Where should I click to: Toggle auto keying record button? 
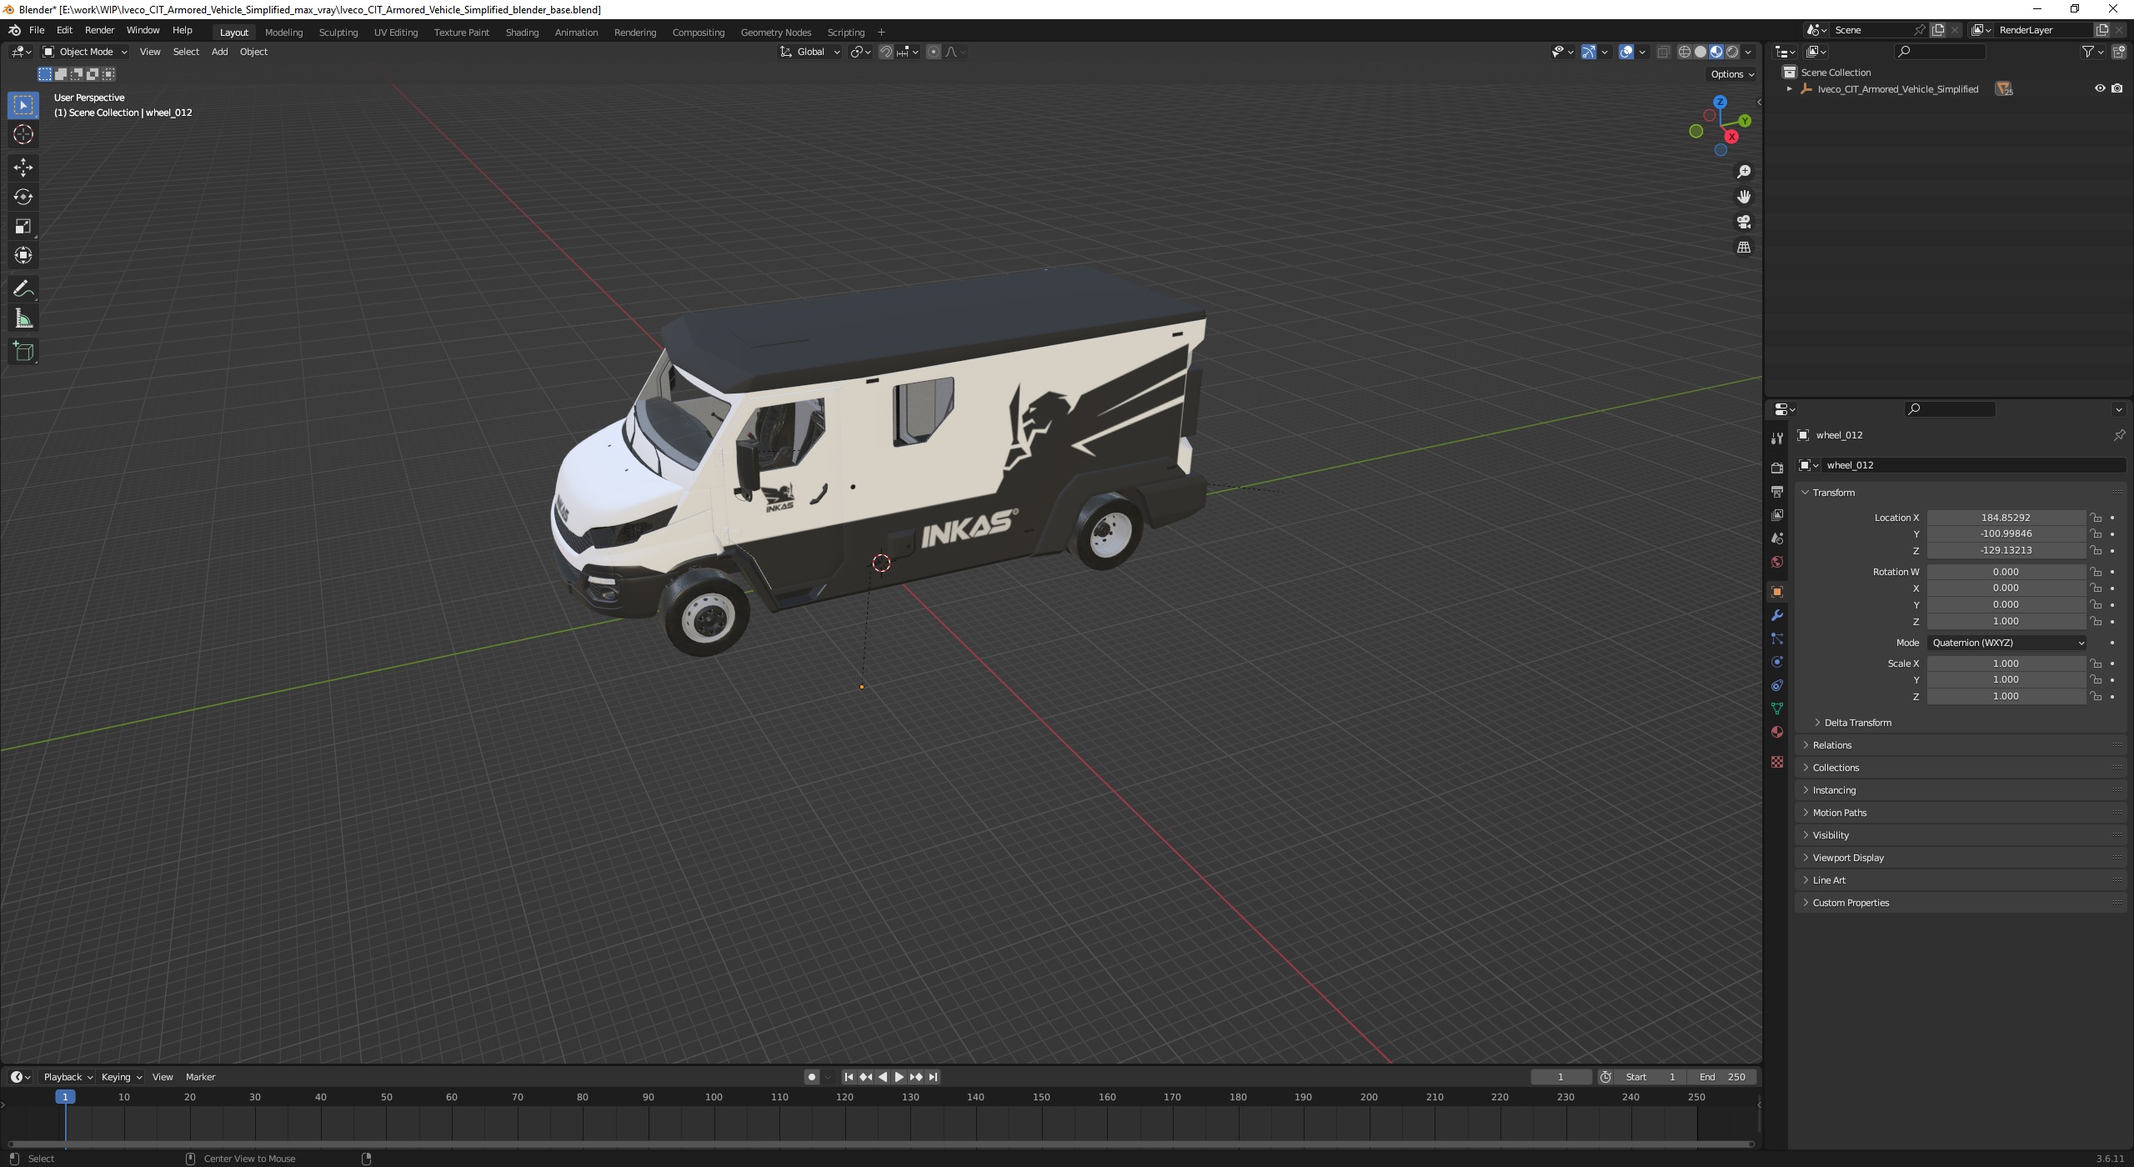pos(812,1077)
